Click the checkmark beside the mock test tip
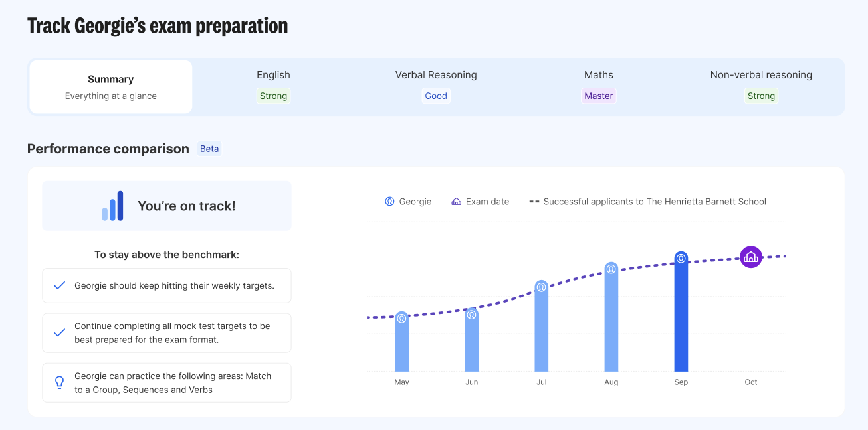The height and width of the screenshot is (430, 868). (x=59, y=332)
